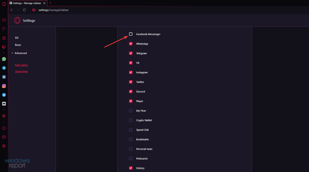The height and width of the screenshot is (172, 309).
Task: Go forward with the forward arrow
Action: coord(18,10)
